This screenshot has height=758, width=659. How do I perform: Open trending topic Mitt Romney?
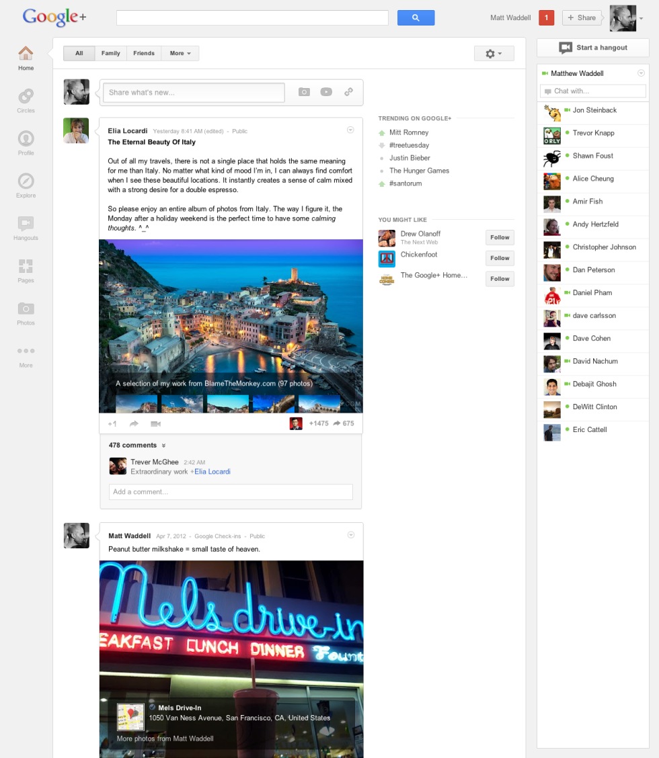point(408,132)
